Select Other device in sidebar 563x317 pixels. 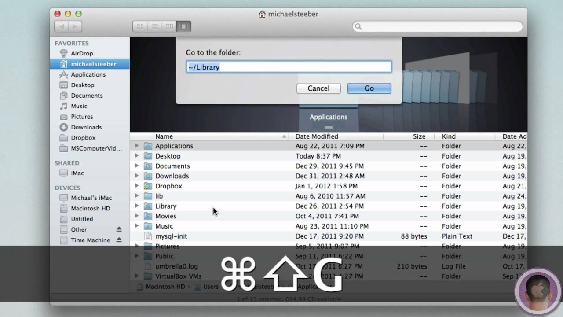click(x=79, y=229)
